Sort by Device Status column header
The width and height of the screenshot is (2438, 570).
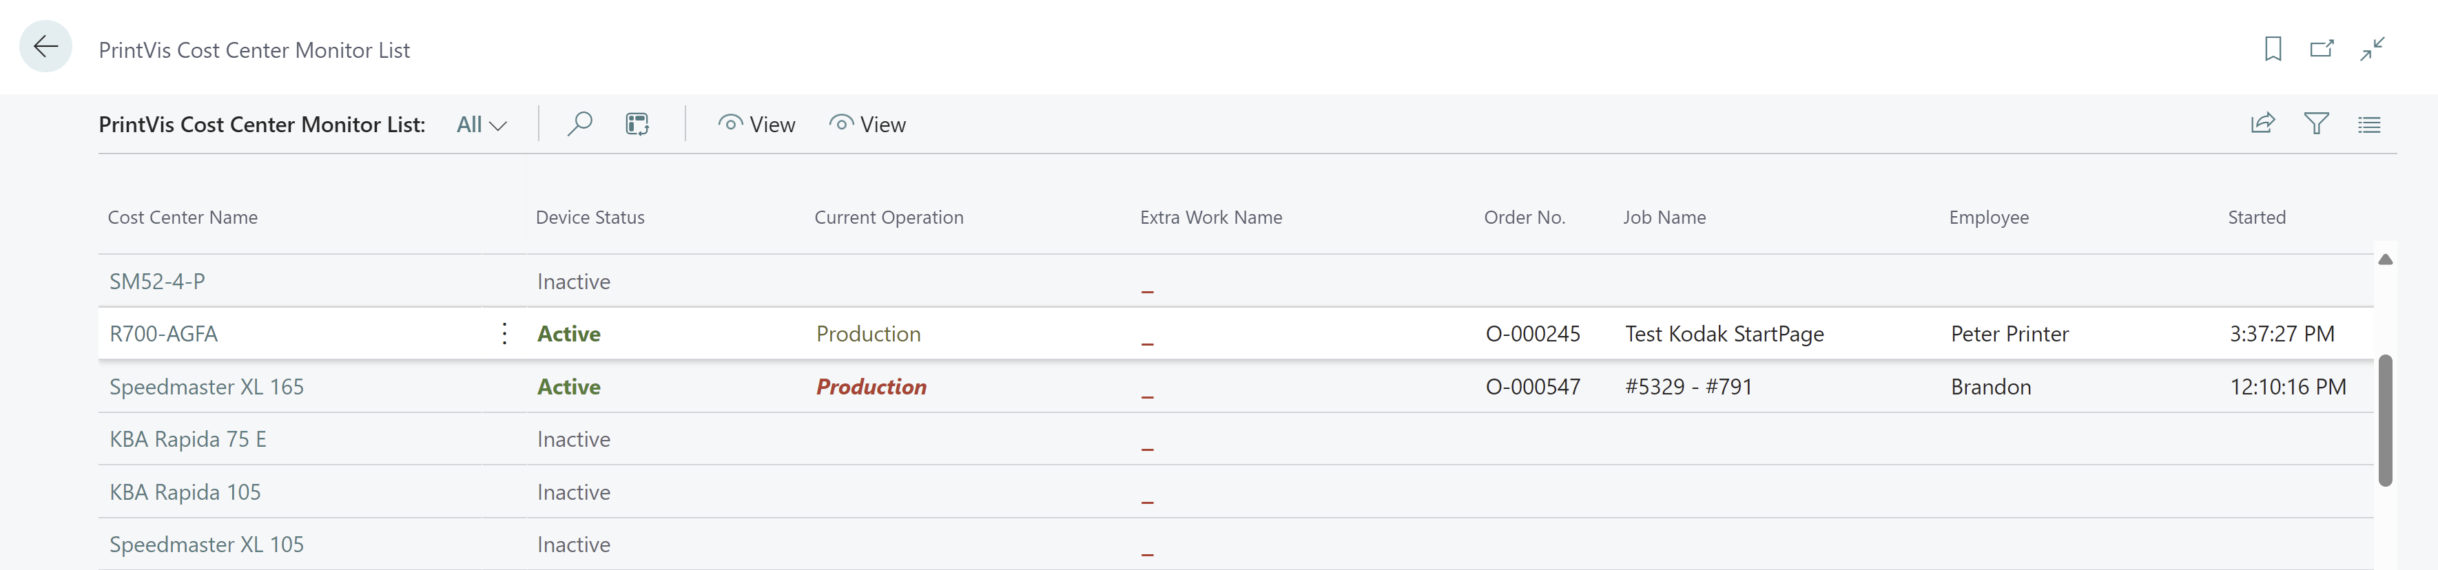pyautogui.click(x=590, y=218)
